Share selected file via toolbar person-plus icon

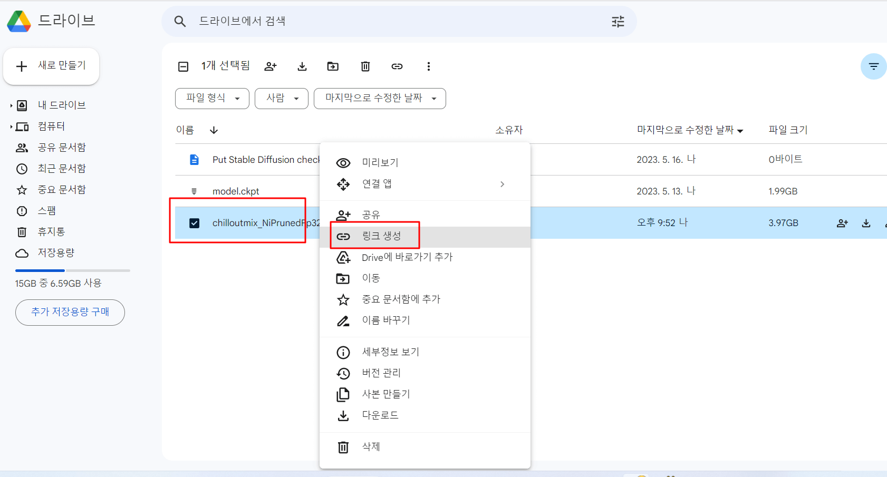(x=271, y=66)
